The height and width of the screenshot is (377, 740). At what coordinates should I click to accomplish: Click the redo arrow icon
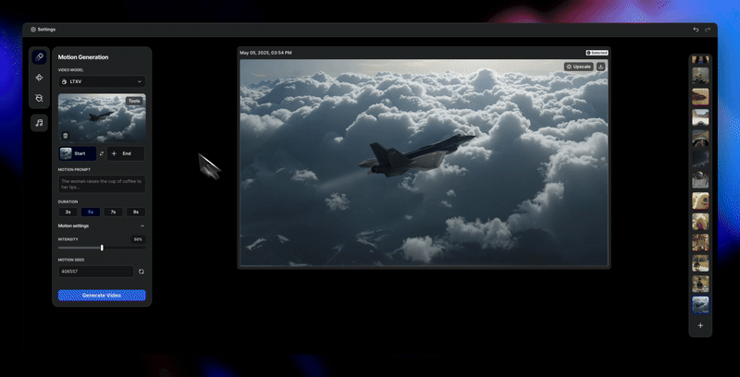[708, 30]
